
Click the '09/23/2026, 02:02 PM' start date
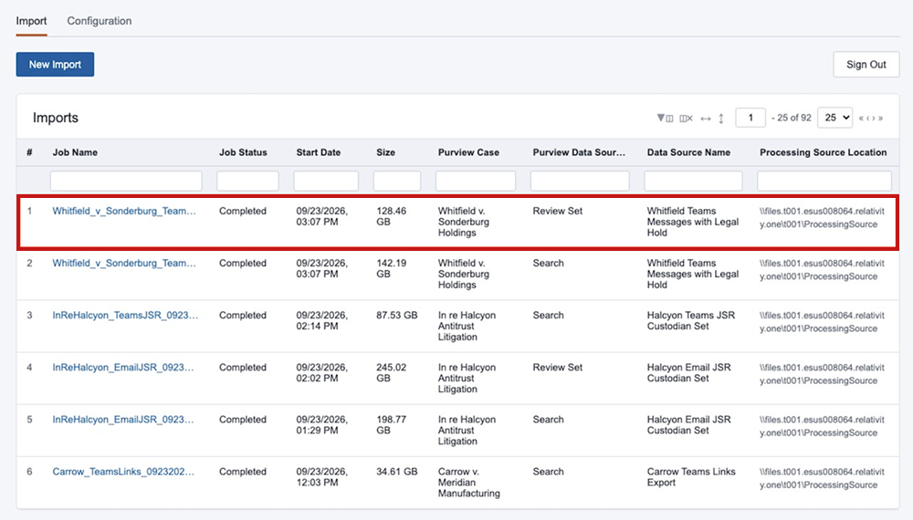(x=322, y=373)
